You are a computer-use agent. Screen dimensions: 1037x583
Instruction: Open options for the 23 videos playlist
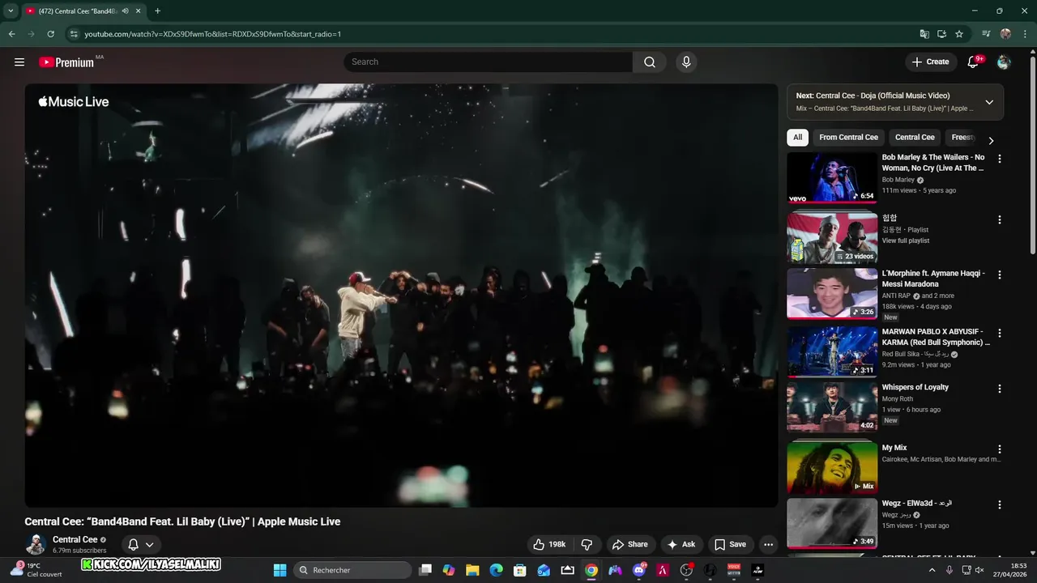(x=999, y=219)
